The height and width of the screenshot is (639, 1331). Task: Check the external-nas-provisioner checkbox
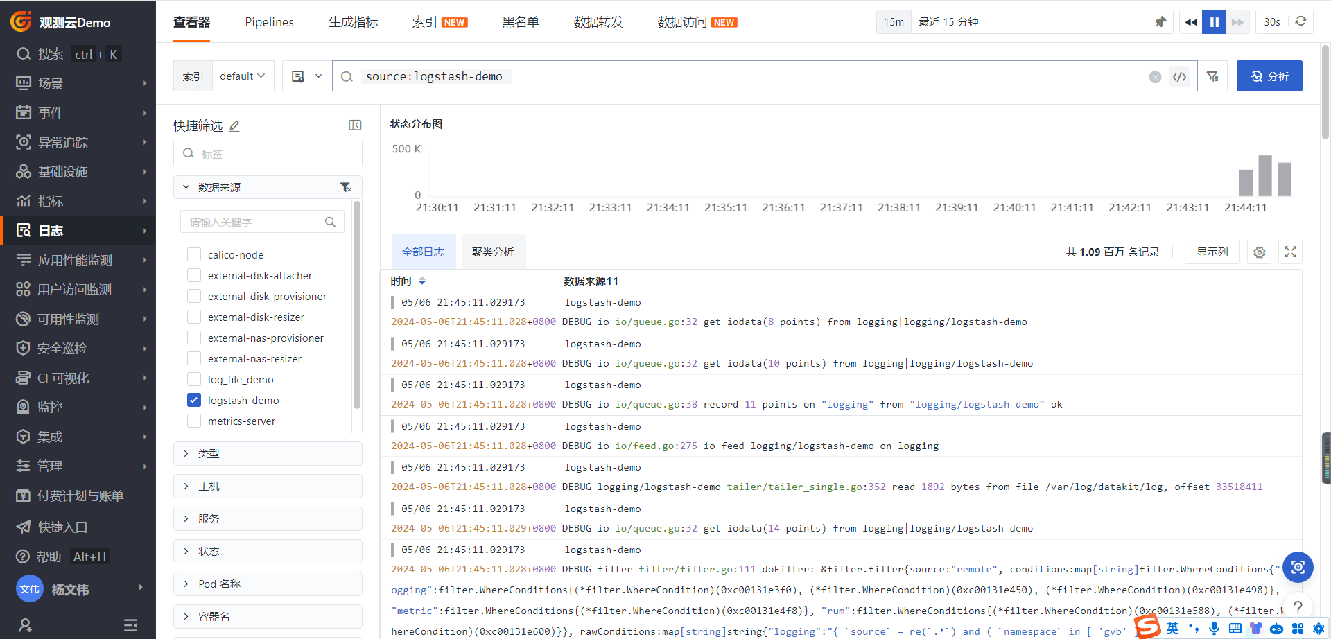coord(194,338)
